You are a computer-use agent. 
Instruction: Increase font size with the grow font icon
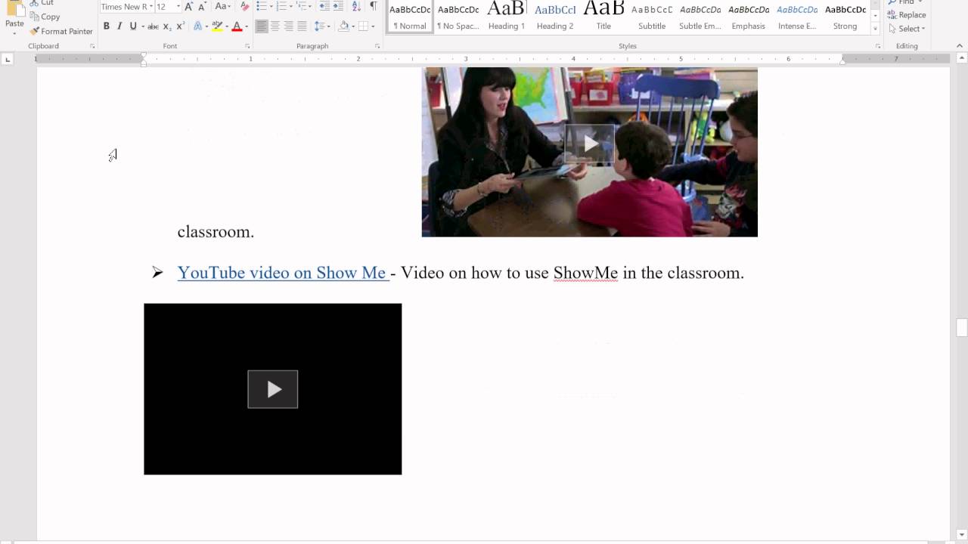189,7
